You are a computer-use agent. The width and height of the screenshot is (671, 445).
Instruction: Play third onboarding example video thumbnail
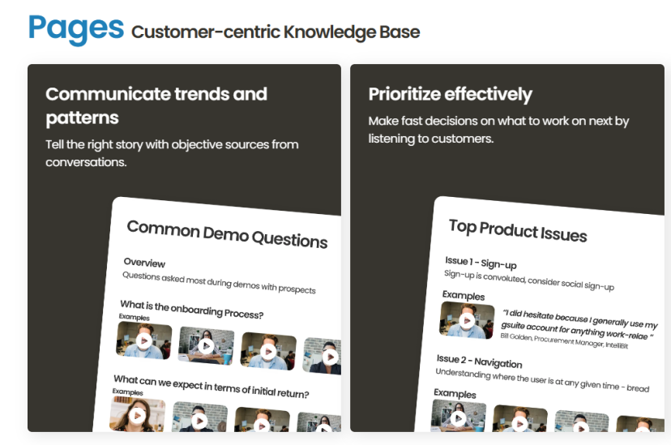click(268, 351)
